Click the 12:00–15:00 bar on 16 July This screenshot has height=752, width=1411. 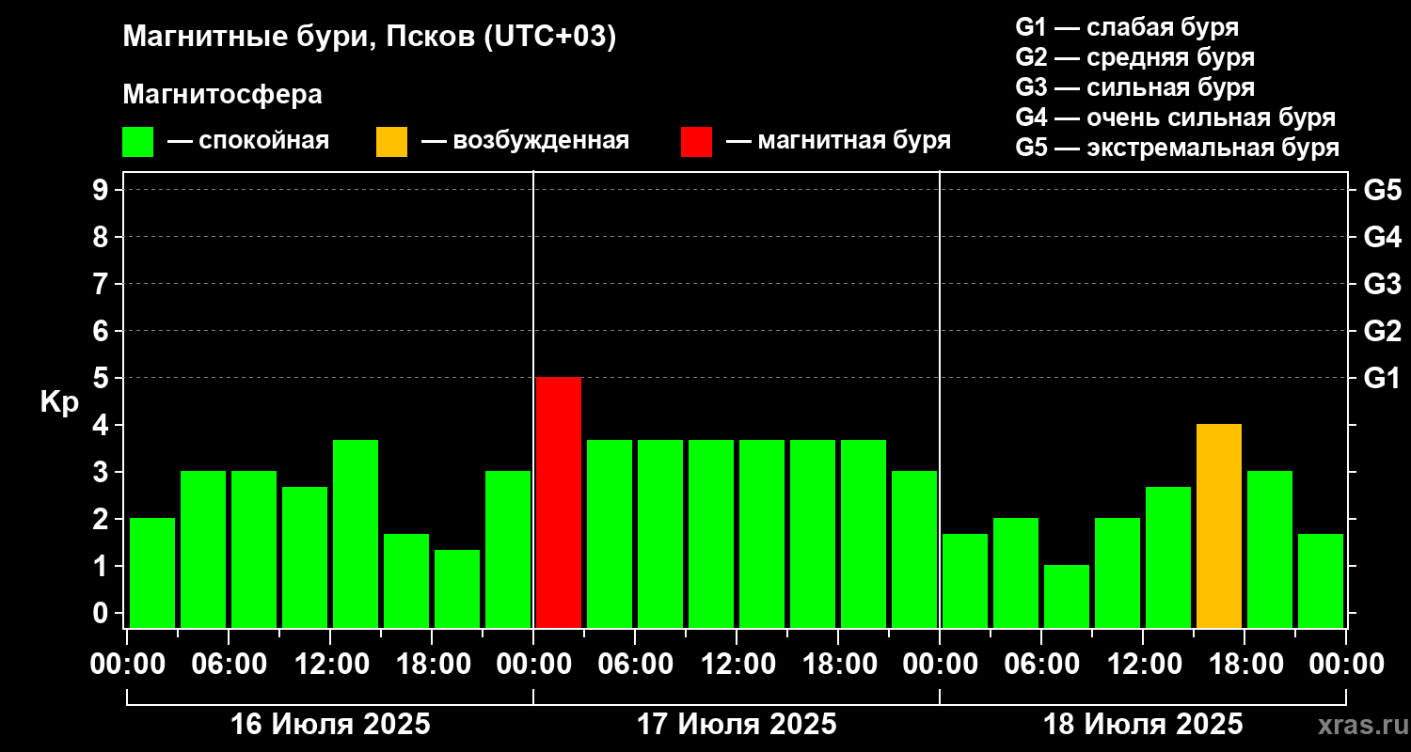tap(356, 534)
